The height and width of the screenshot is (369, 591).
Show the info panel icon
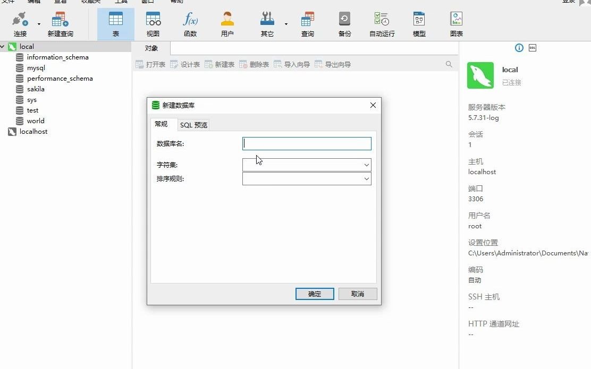[519, 48]
